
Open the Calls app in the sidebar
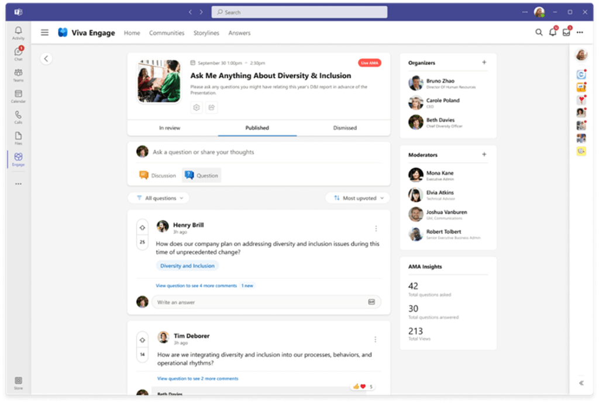[x=18, y=117]
